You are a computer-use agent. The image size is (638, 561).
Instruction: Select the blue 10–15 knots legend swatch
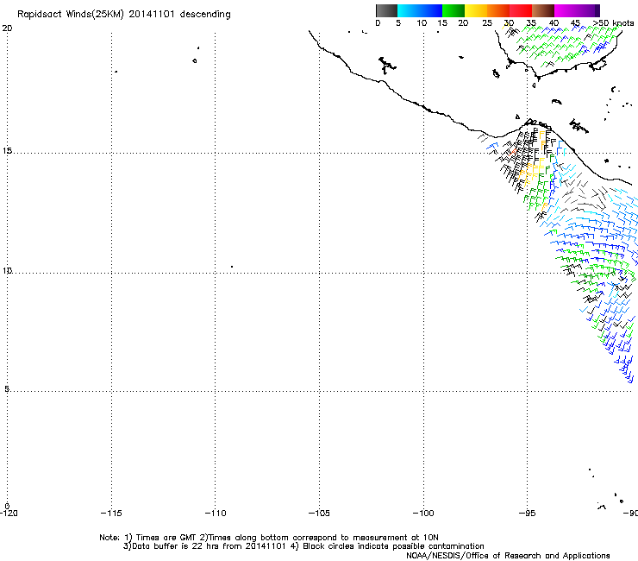click(x=431, y=10)
